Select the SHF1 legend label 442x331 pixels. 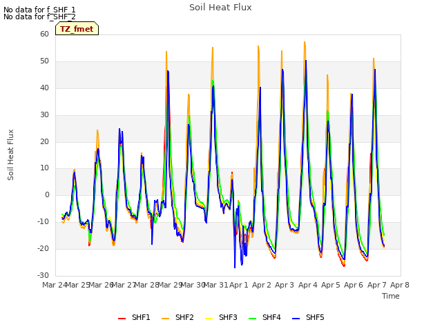tap(141, 317)
